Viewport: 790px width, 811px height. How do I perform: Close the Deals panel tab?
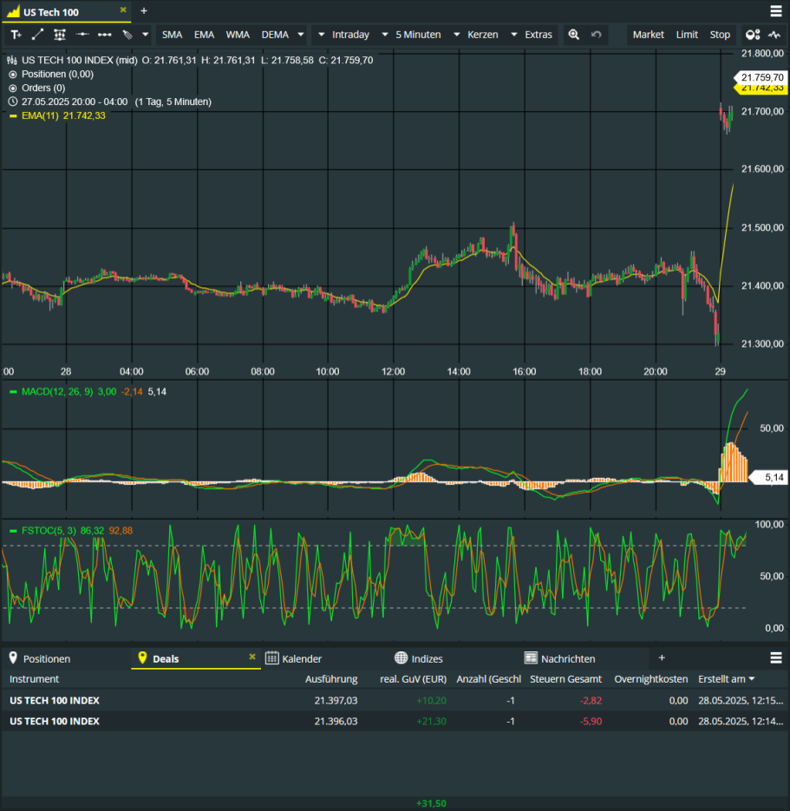click(252, 657)
